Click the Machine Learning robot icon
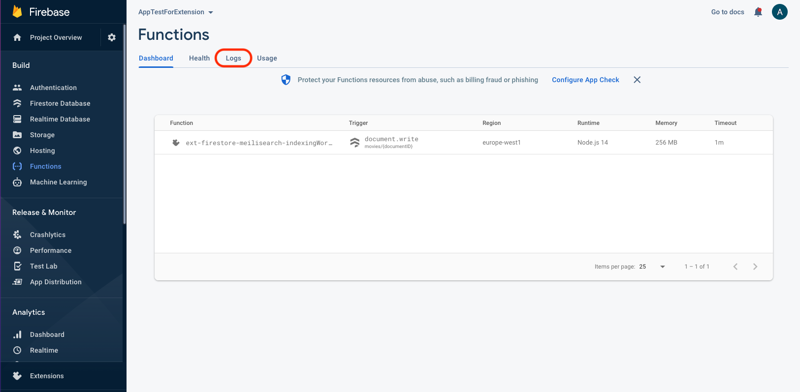 17,182
